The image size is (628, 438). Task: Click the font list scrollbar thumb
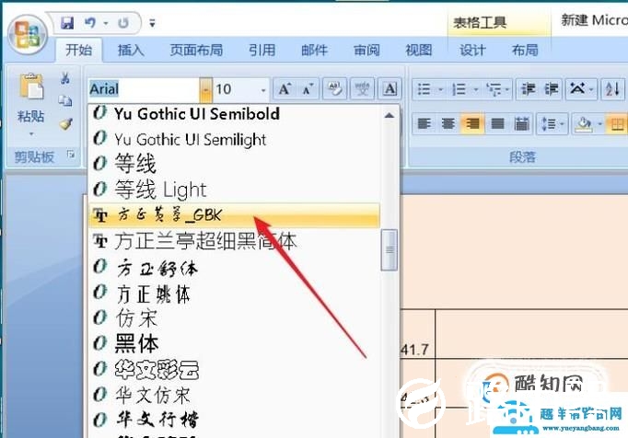point(390,249)
